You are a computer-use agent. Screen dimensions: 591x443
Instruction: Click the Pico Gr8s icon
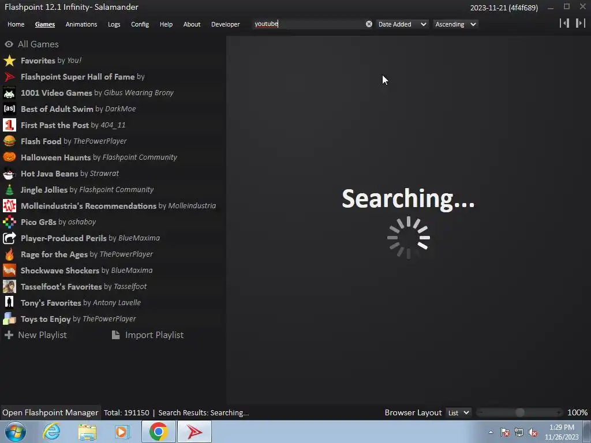(9, 222)
